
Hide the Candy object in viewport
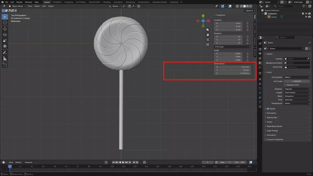tap(306, 17)
